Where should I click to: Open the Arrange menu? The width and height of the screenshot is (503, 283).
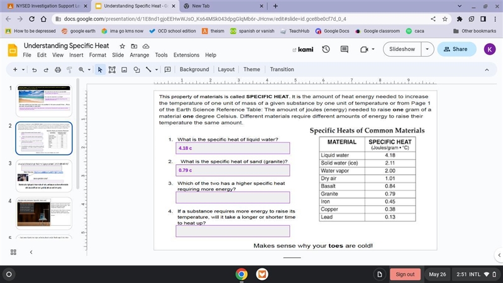coord(139,55)
